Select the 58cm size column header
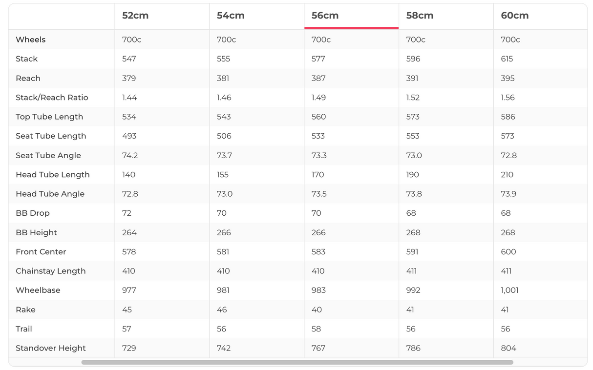This screenshot has width=593, height=370. click(x=420, y=16)
